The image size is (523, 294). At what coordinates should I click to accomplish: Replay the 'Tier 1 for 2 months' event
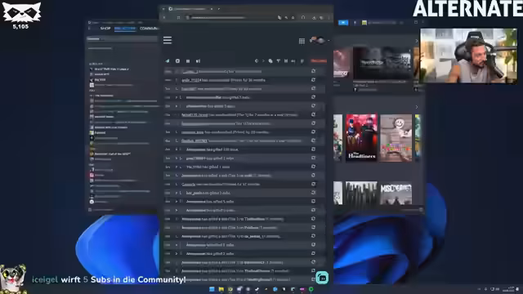313,114
